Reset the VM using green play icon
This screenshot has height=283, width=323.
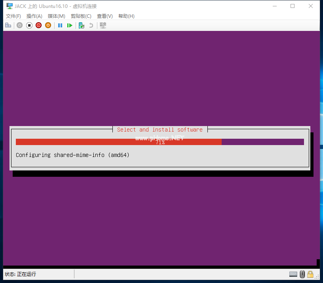(x=70, y=25)
